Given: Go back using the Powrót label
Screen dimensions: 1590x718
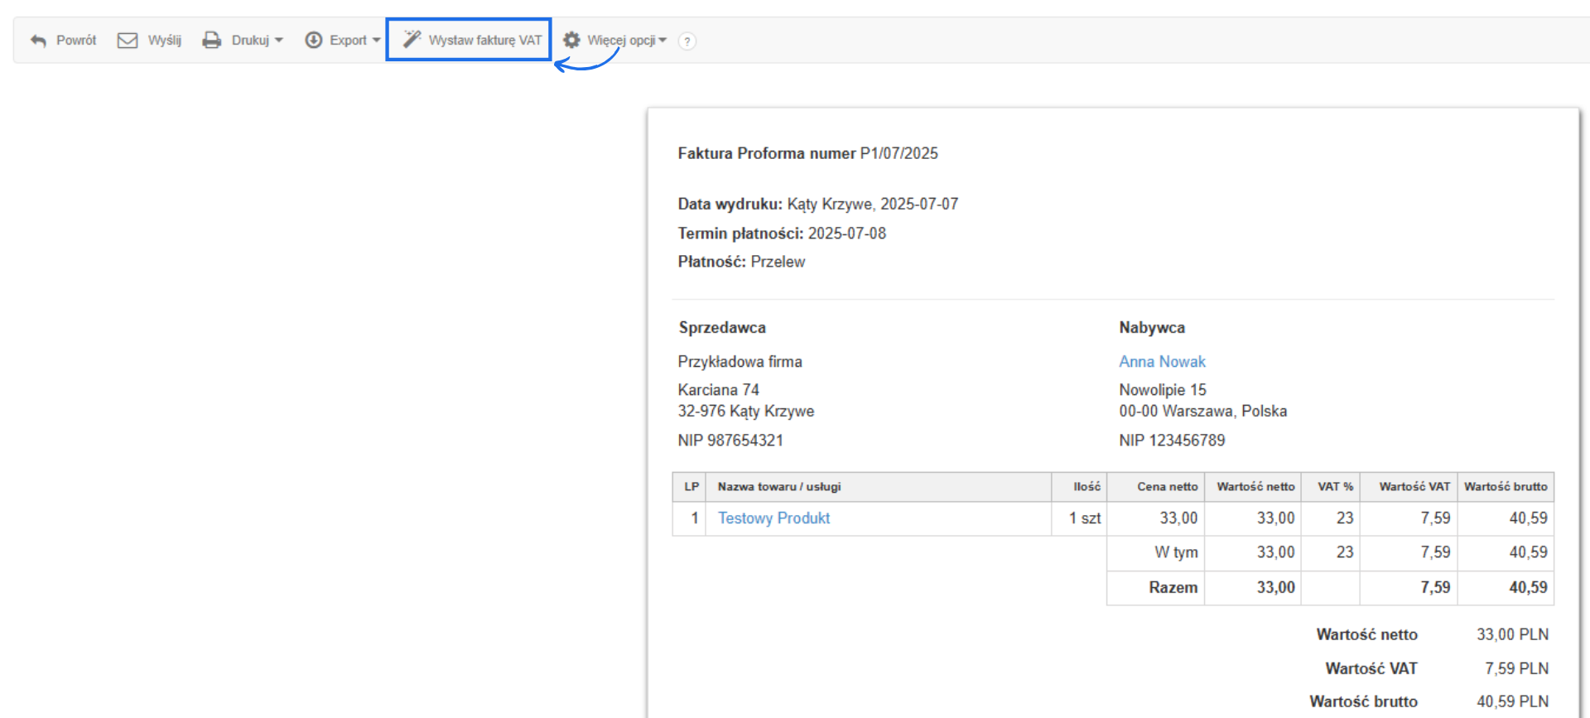Looking at the screenshot, I should [x=76, y=41].
